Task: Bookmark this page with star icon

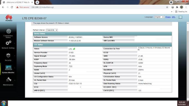Action: pos(167,7)
